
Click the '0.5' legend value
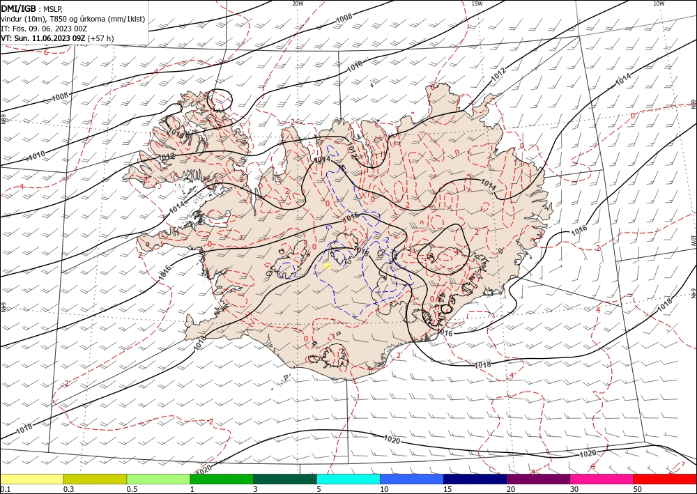132,489
